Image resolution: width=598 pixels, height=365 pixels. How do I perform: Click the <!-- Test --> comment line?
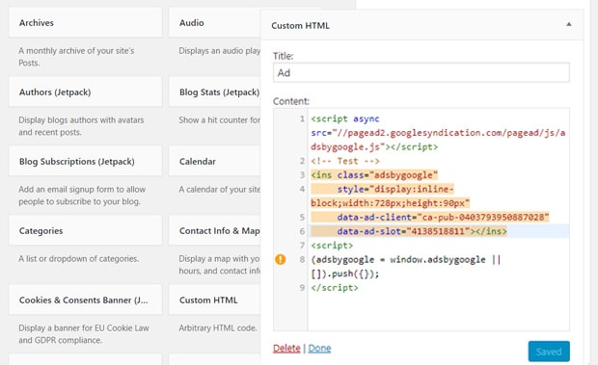(345, 161)
